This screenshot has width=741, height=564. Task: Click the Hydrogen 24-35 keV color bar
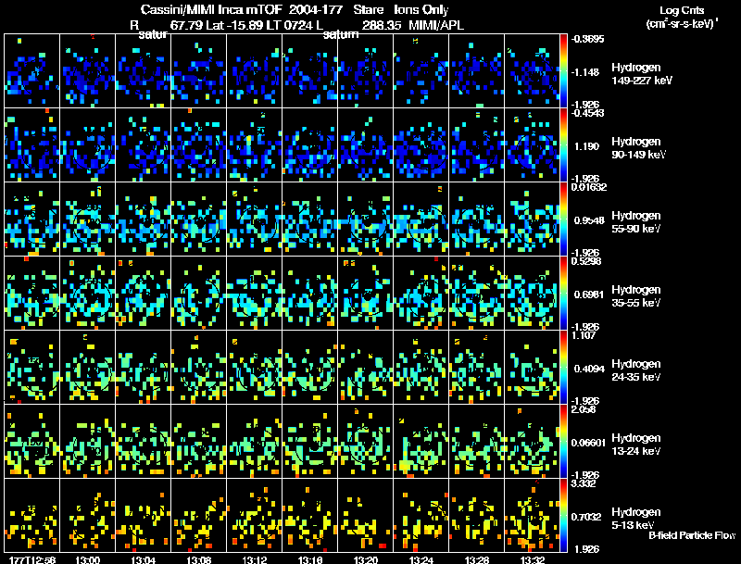(x=563, y=368)
